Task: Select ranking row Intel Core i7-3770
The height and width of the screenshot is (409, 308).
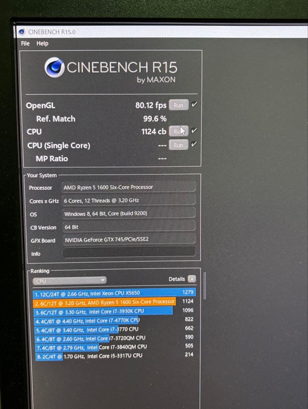Action: pyautogui.click(x=115, y=329)
